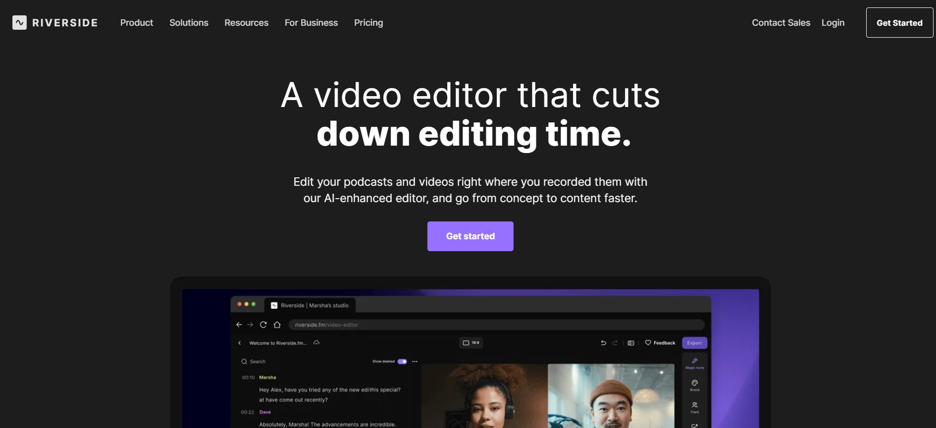936x428 pixels.
Task: Click the 00:10 timestamp in transcript
Action: (x=248, y=377)
